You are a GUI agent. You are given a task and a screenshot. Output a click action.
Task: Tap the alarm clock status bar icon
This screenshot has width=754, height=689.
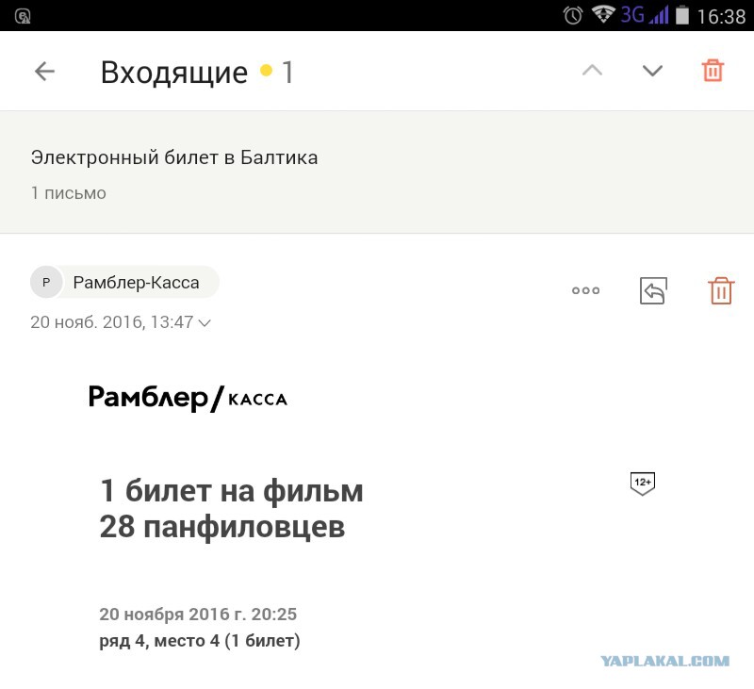pyautogui.click(x=573, y=15)
